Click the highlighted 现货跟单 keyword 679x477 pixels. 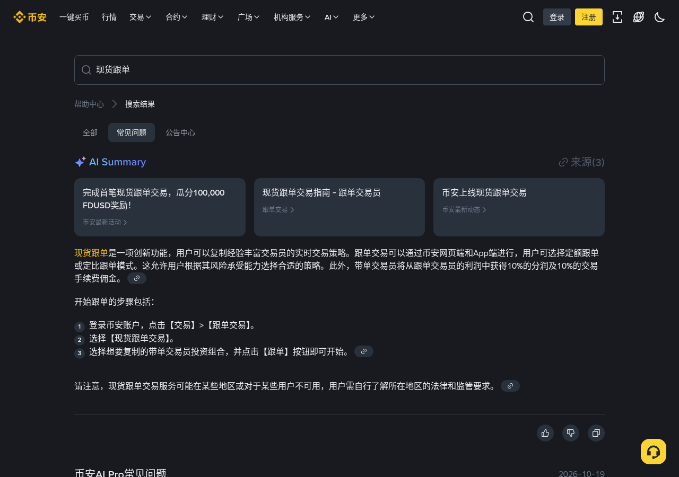point(91,253)
